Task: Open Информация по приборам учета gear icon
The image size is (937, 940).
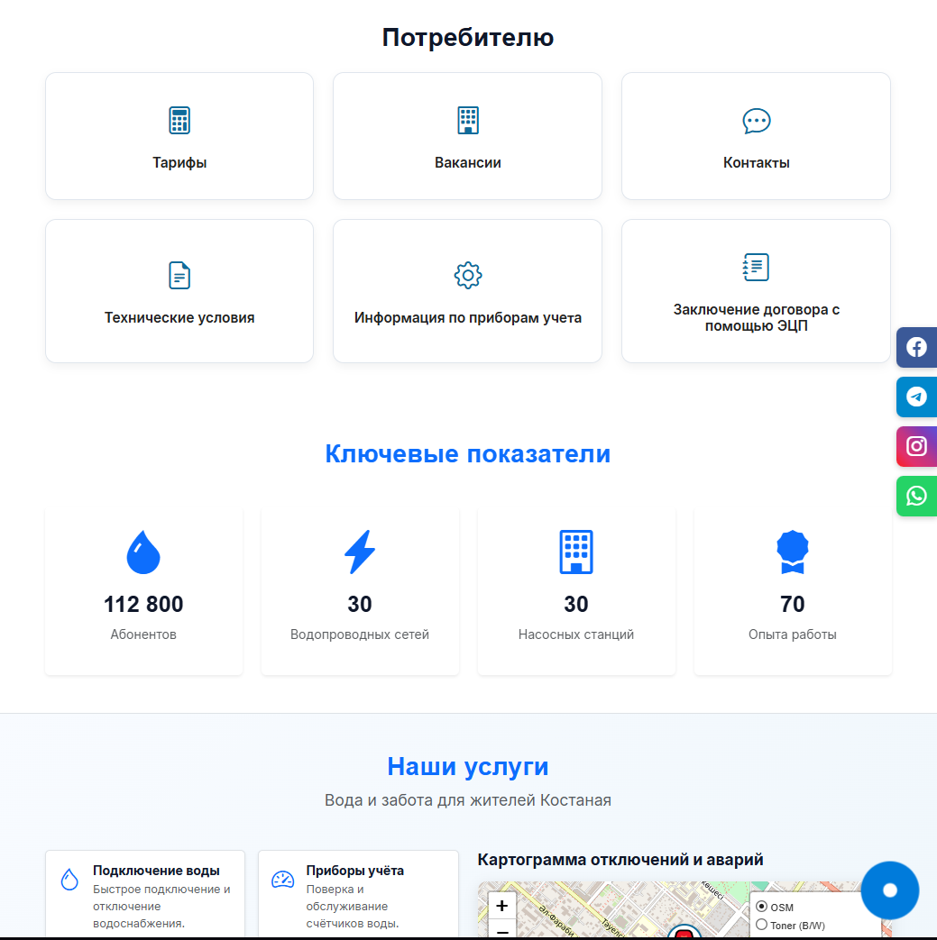Action: click(467, 275)
